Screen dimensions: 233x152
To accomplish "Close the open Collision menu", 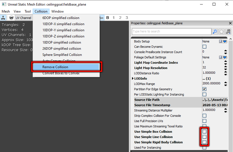I will (x=41, y=11).
